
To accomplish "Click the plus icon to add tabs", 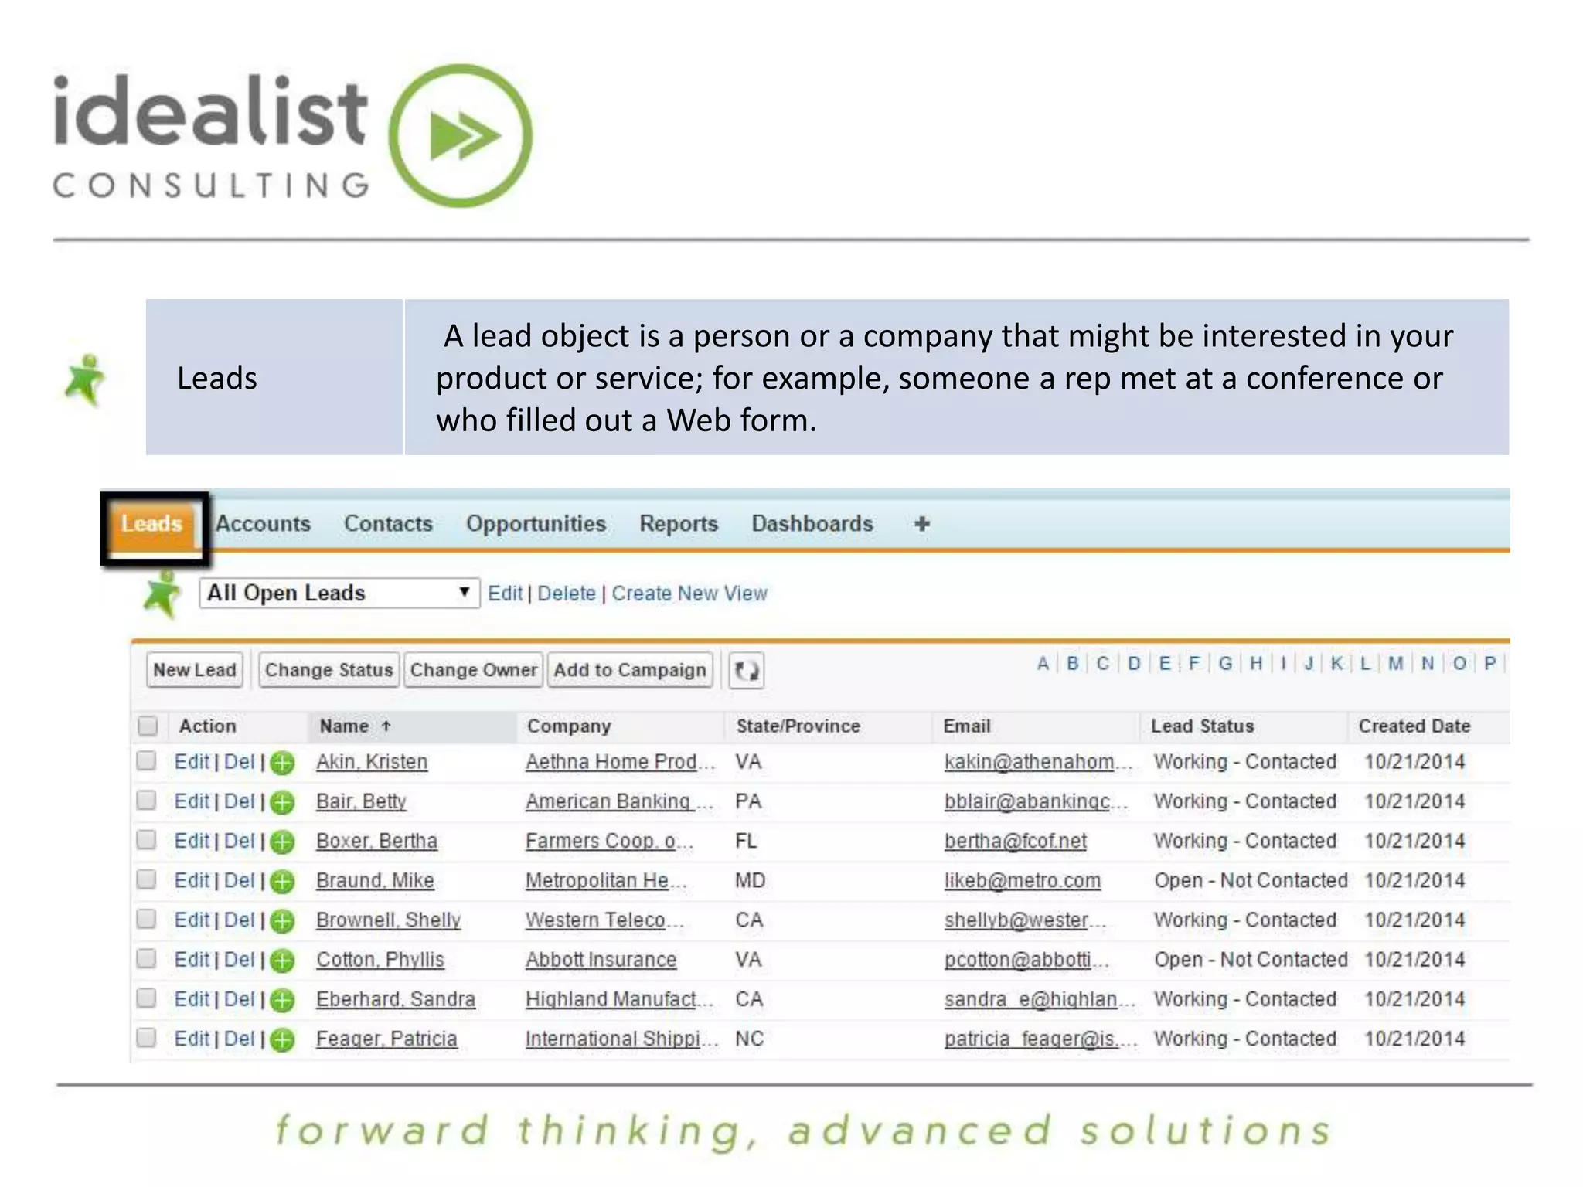I will tap(921, 524).
